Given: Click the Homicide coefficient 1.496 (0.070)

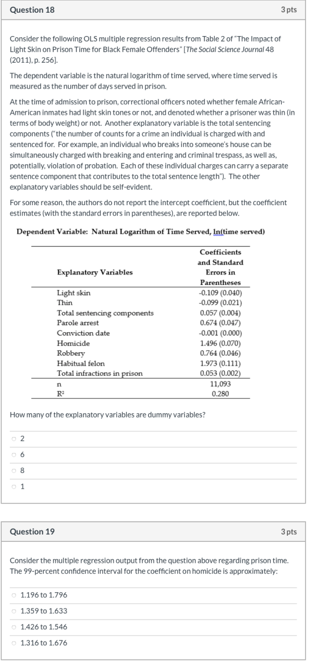Looking at the screenshot, I should [x=220, y=343].
